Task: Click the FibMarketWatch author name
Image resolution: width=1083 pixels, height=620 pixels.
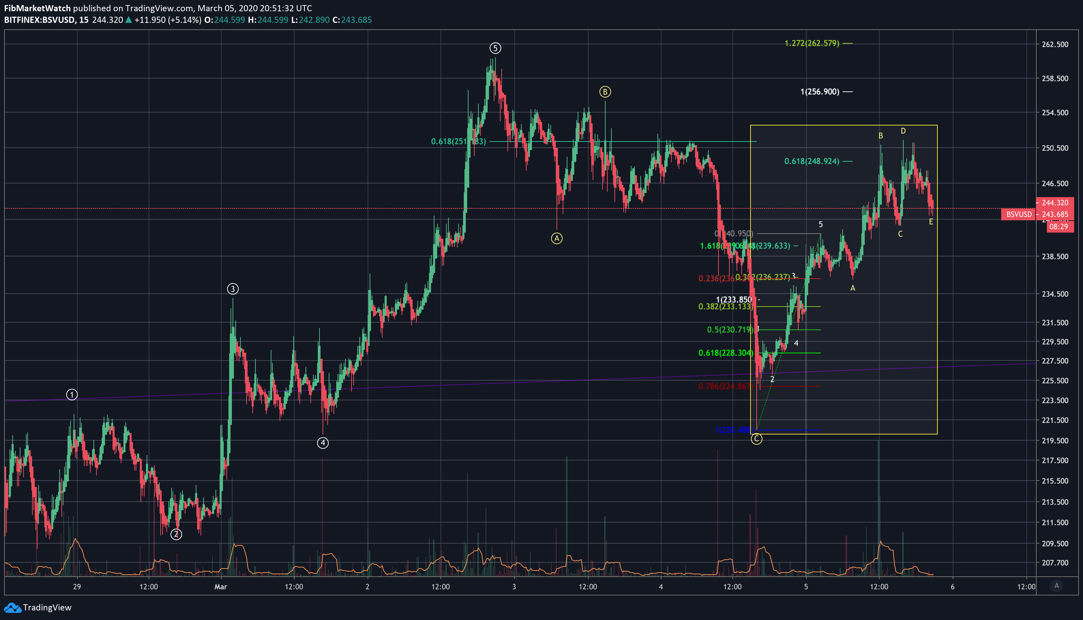Action: click(x=38, y=8)
